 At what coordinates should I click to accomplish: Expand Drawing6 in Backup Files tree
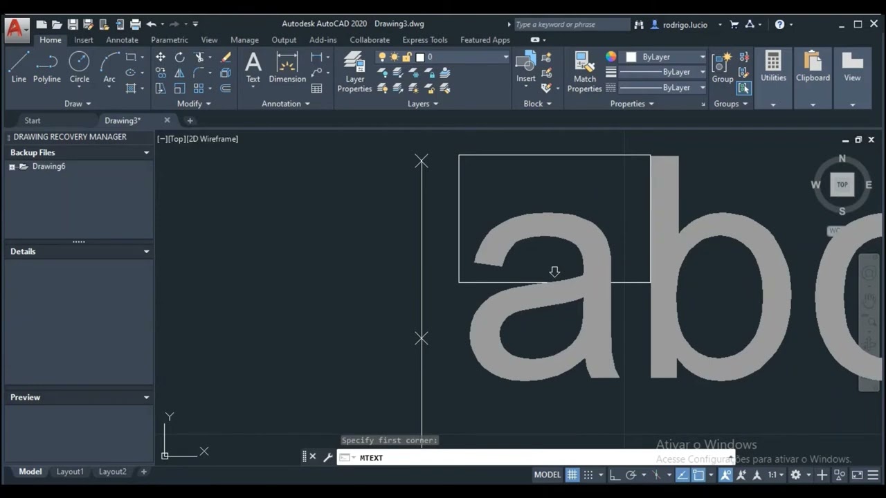point(12,167)
